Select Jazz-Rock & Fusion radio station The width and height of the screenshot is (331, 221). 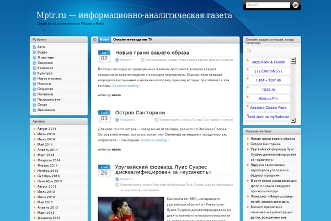(x=268, y=62)
